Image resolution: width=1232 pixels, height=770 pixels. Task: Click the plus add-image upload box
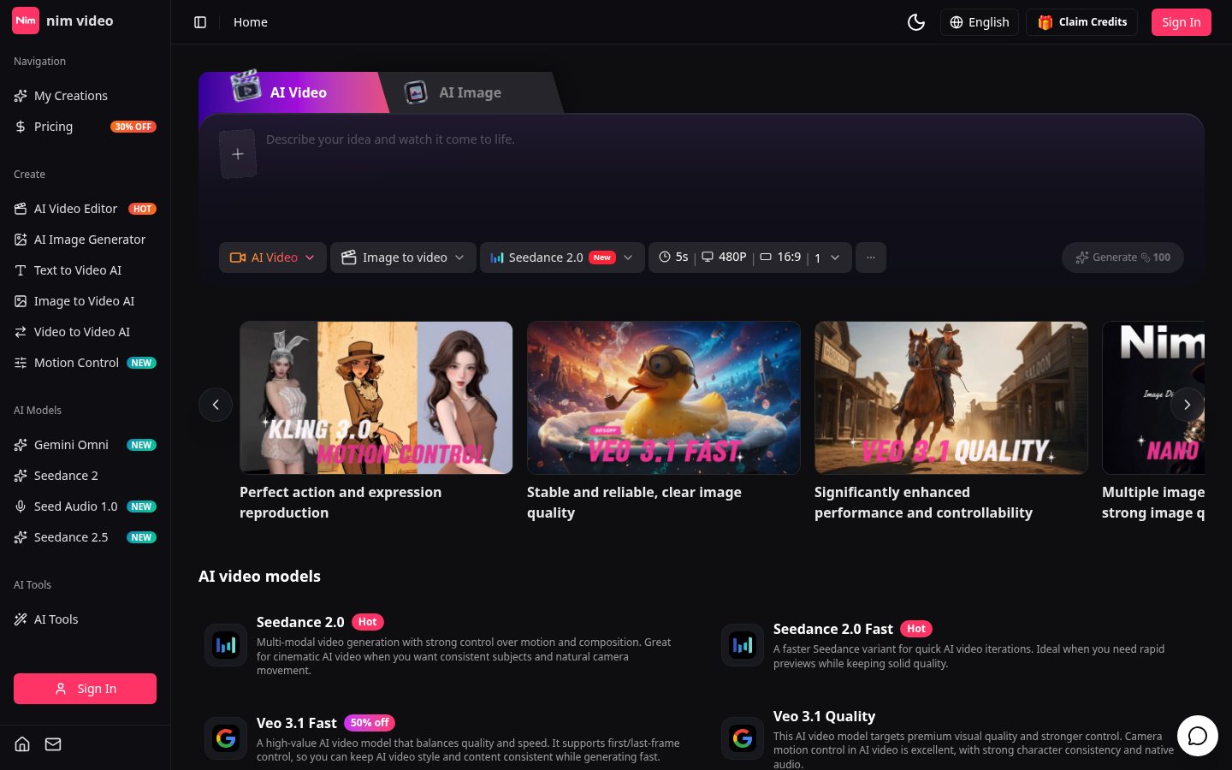point(238,154)
